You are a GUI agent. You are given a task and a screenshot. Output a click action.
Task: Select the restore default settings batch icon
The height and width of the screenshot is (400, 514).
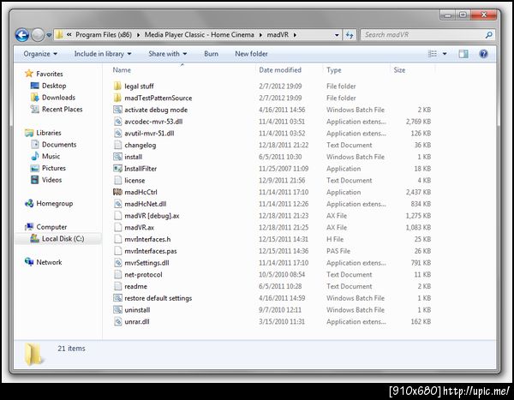click(117, 298)
